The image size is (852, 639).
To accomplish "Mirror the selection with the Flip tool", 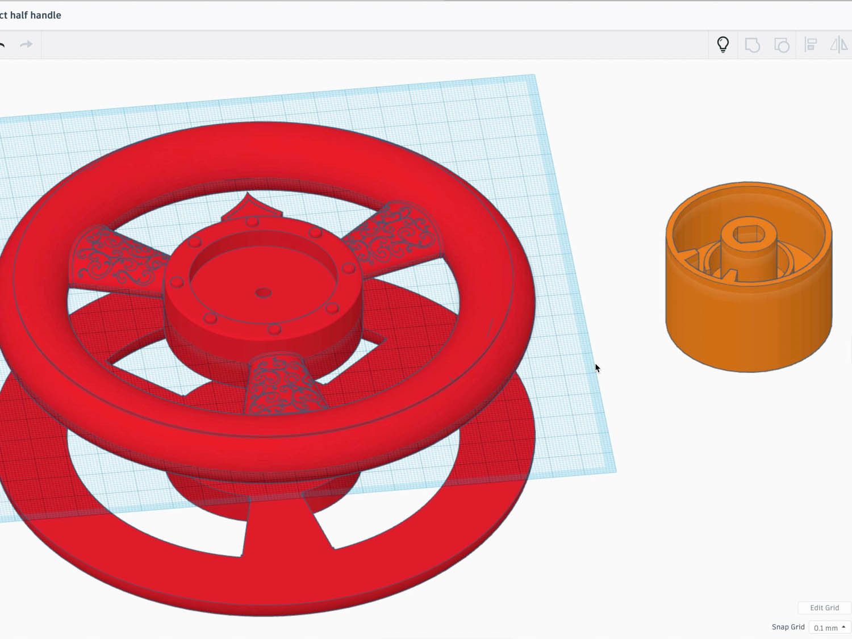I will [x=840, y=45].
